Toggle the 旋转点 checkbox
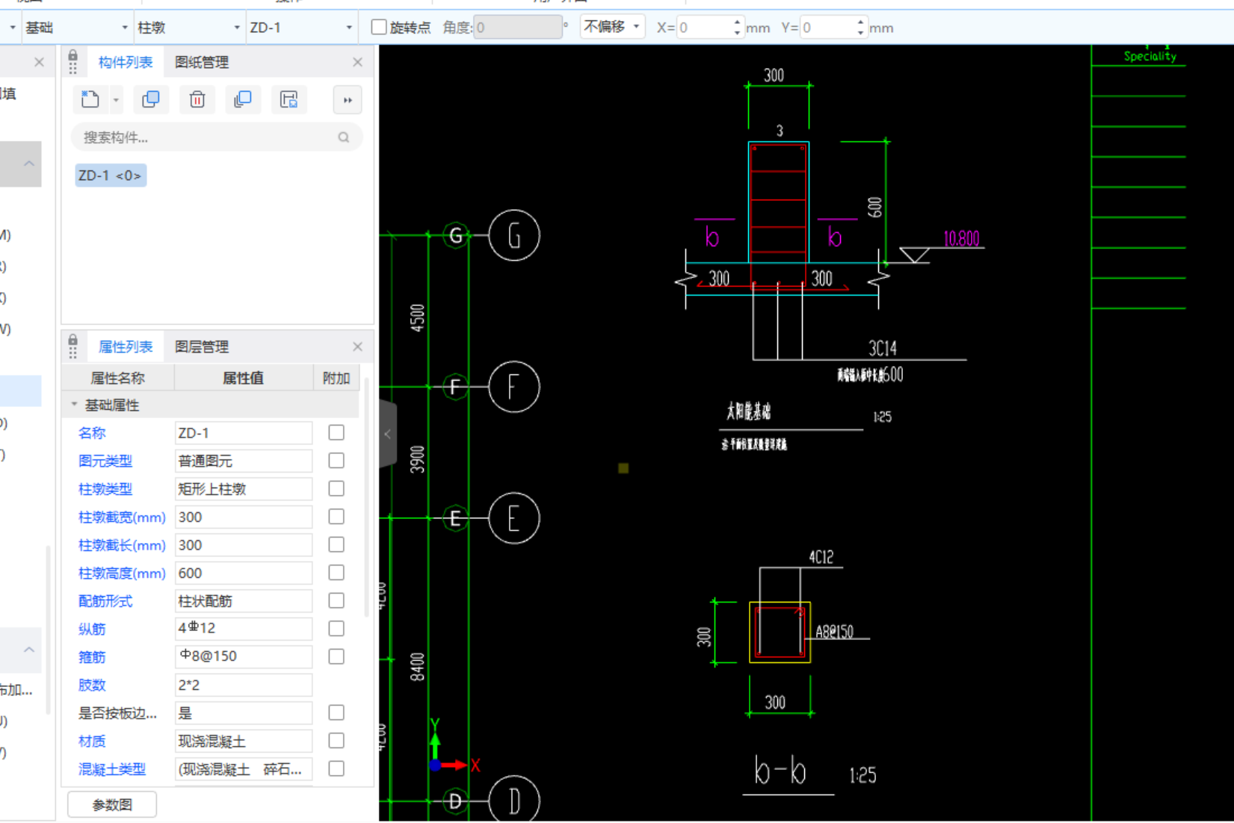The image size is (1234, 823). click(x=379, y=28)
